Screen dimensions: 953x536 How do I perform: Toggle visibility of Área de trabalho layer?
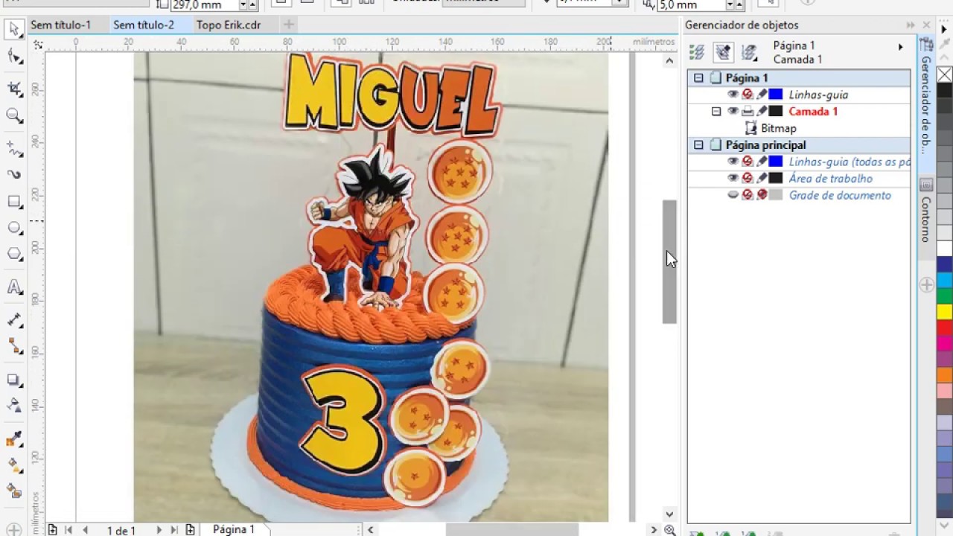click(733, 178)
